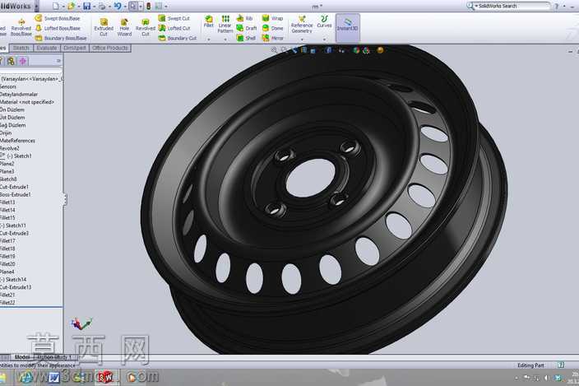Select the Draft feature
Viewport: 579px width, 386px height.
(x=246, y=28)
